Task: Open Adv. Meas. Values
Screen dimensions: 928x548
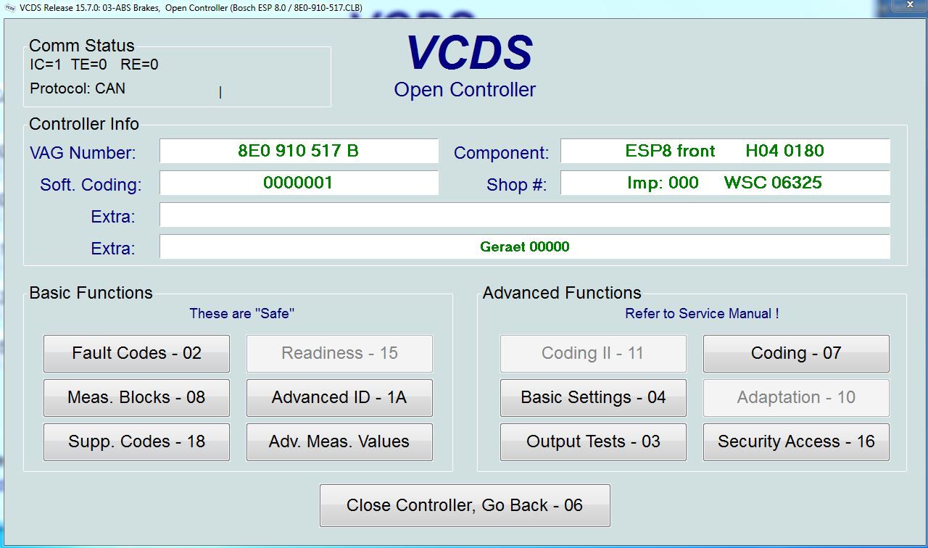Action: coord(339,442)
